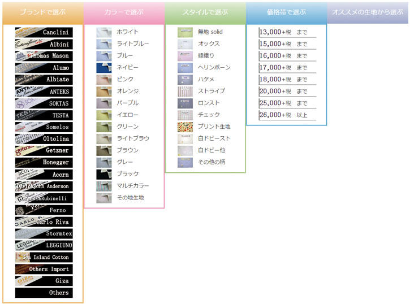The image size is (410, 304).
Task: Open the Carlo Riva brand banner
Action: coord(43,222)
